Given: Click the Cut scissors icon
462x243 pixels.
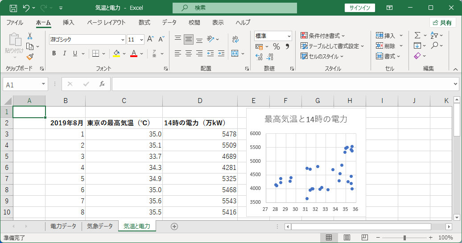Looking at the screenshot, I should 30,36.
